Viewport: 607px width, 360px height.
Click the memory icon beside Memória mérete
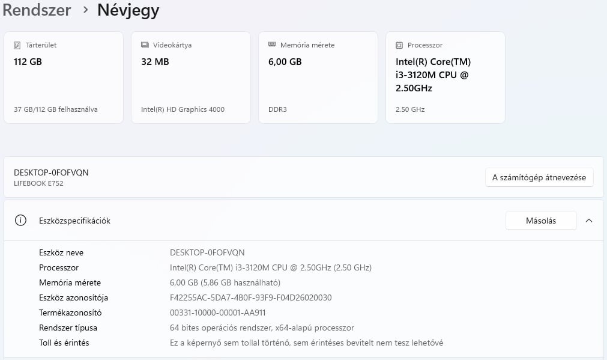click(272, 45)
